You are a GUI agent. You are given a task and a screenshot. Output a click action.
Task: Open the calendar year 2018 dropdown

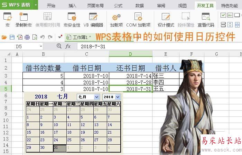[118, 97]
